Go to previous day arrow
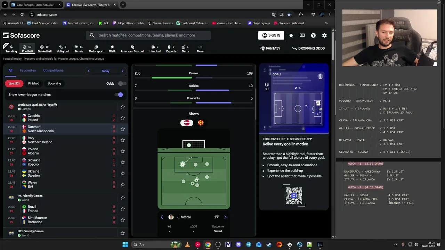The image size is (445, 250). pos(89,71)
